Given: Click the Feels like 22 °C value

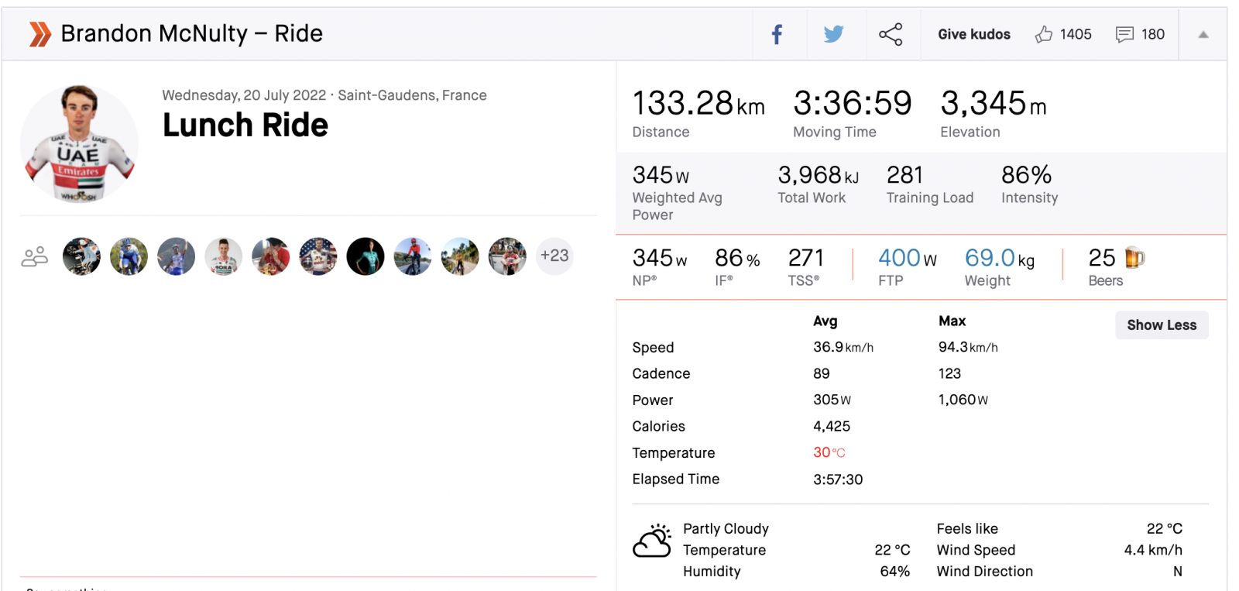Looking at the screenshot, I should pyautogui.click(x=1165, y=529).
